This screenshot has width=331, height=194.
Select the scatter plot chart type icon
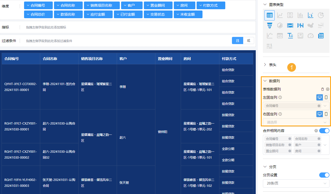tap(311, 15)
